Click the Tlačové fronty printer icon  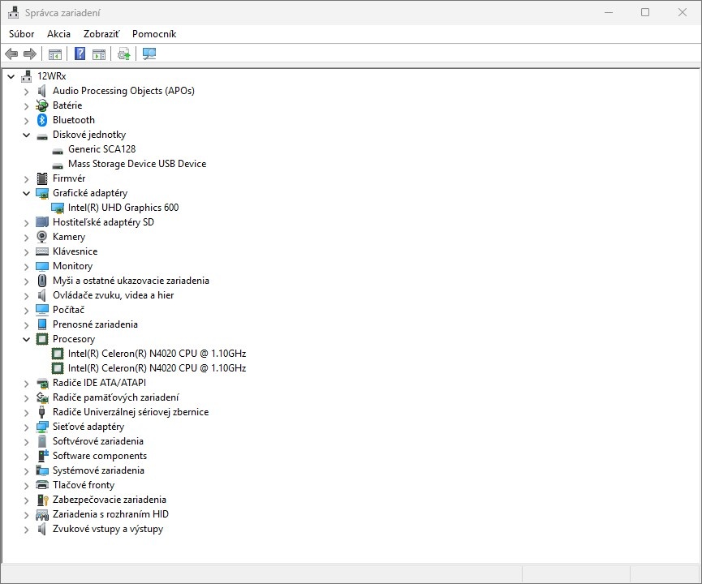click(42, 485)
